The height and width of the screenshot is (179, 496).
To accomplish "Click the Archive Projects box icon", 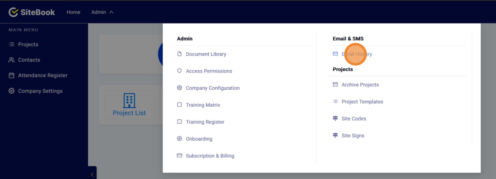I will 335,85.
